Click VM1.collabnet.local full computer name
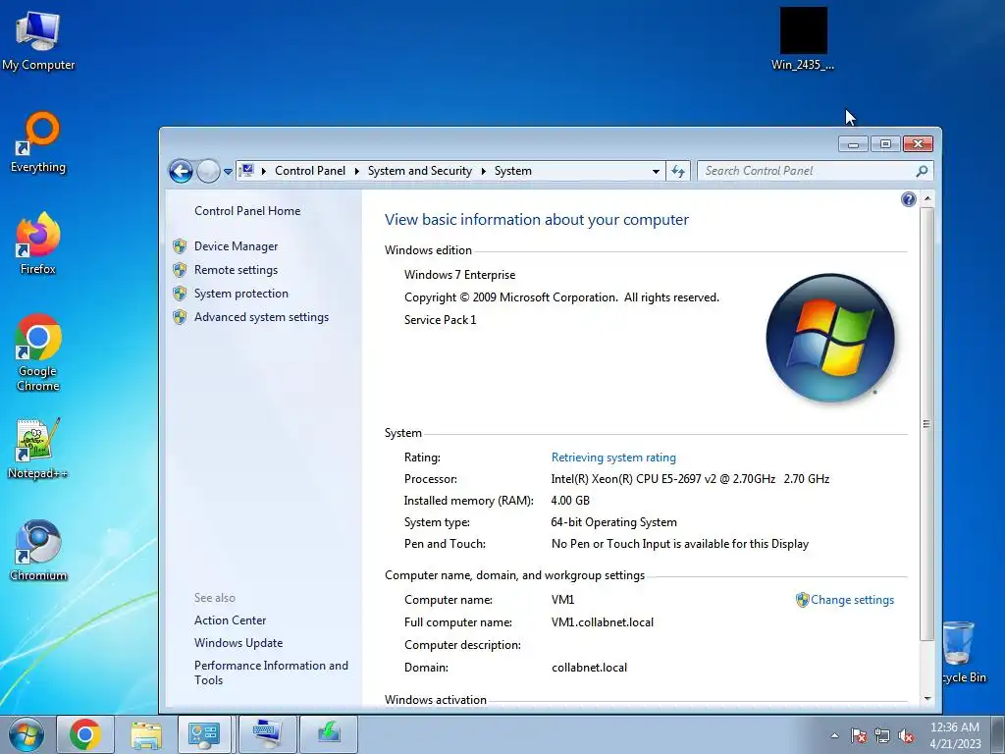 (x=603, y=622)
